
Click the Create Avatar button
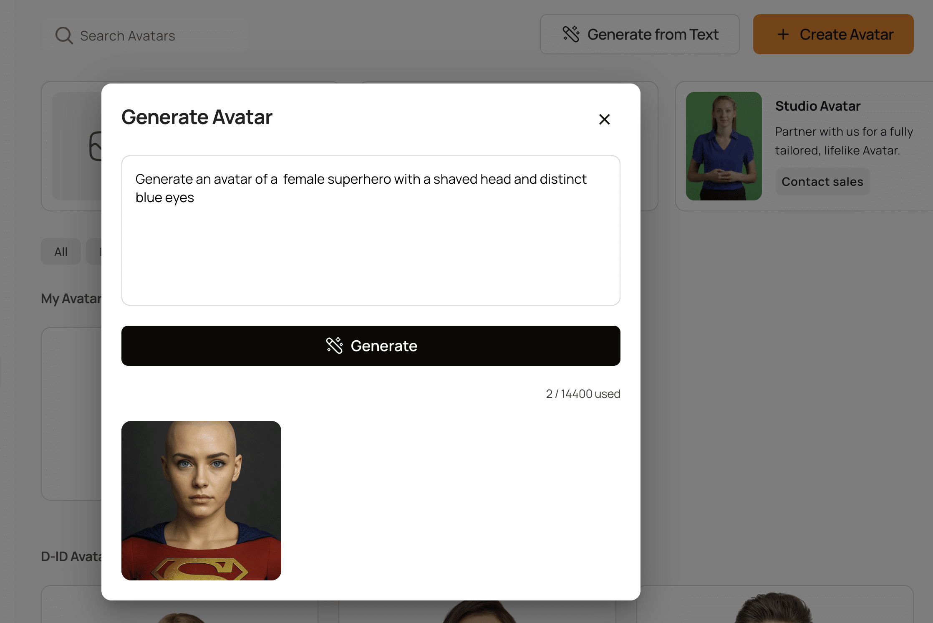833,34
